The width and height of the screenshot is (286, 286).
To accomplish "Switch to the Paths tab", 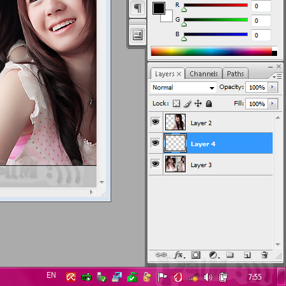I will (x=235, y=74).
